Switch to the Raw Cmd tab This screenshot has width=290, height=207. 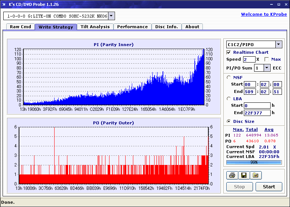tap(21, 27)
